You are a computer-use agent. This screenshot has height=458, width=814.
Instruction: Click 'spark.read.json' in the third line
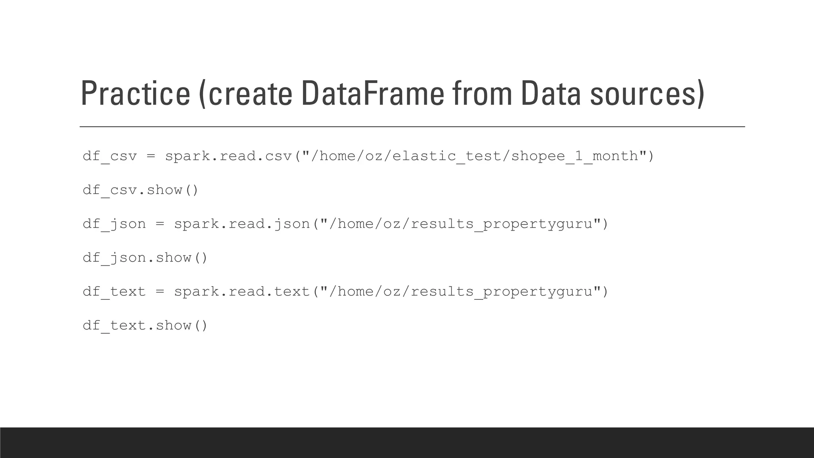242,224
